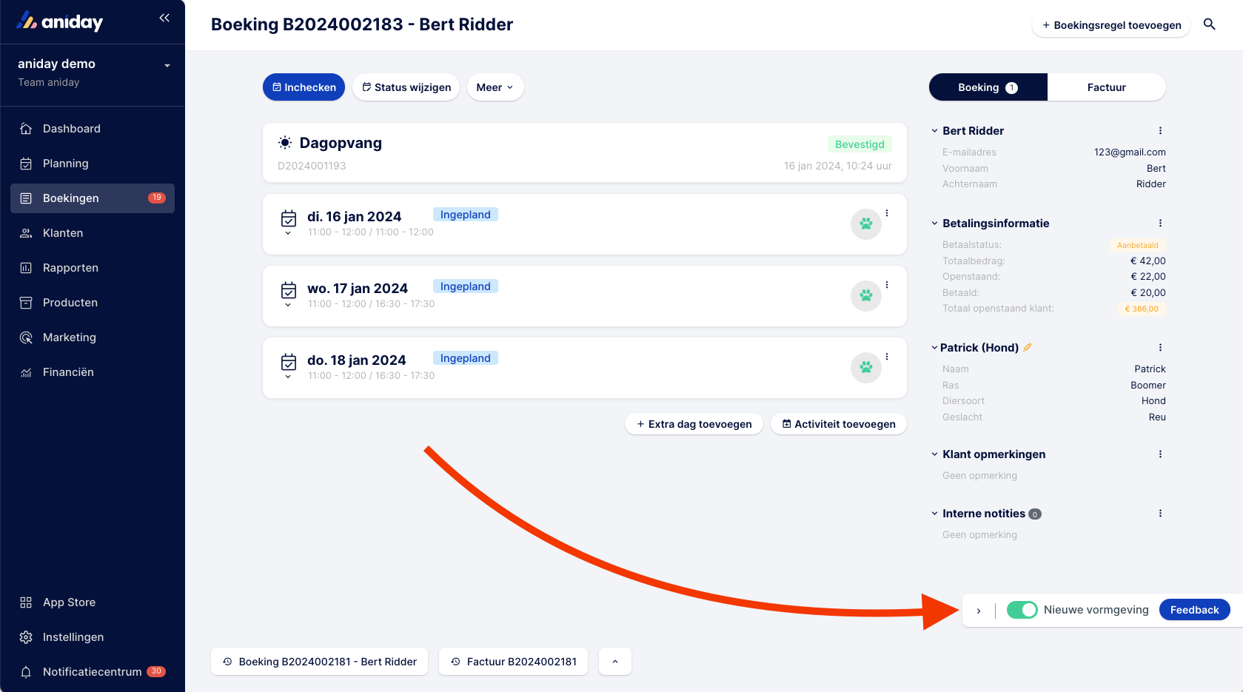Click Extra dag toevoegen button

pos(694,424)
